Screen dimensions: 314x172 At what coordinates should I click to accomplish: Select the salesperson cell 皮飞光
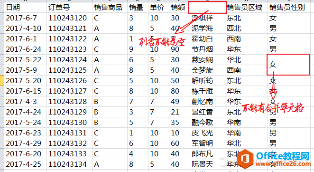click(207, 133)
